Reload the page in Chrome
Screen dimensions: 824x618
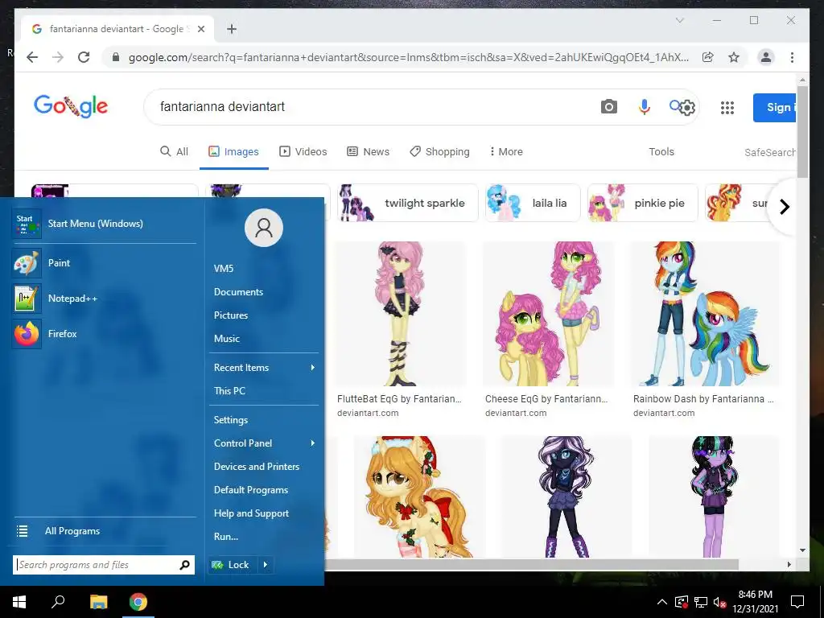(x=84, y=57)
